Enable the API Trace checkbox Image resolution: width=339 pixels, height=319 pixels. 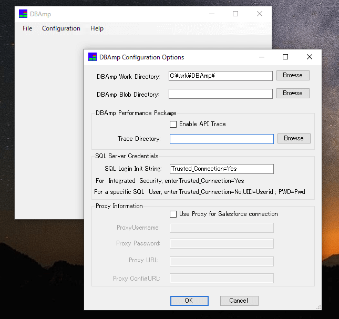coord(173,124)
